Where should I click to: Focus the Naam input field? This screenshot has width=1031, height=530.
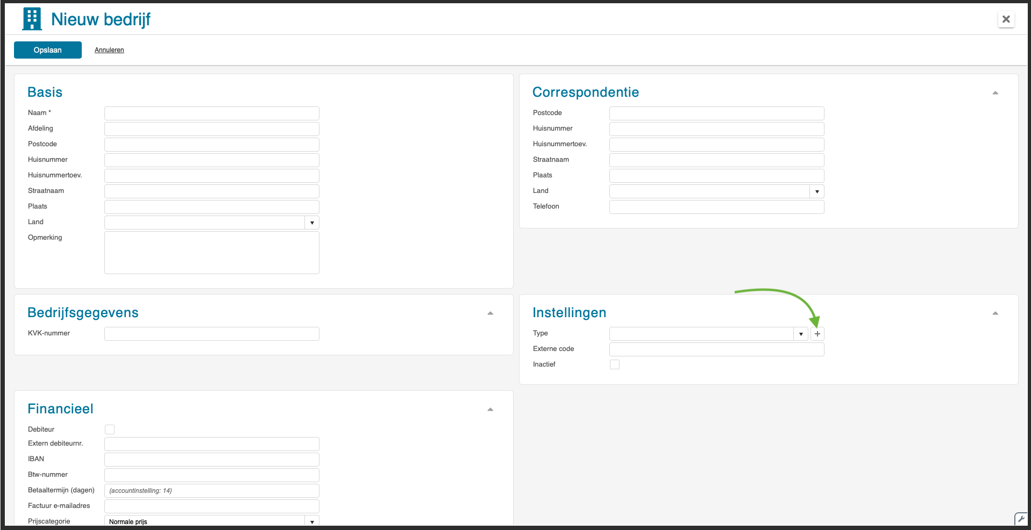click(x=211, y=113)
